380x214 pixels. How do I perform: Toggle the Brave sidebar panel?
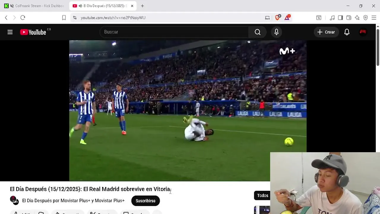(341, 18)
